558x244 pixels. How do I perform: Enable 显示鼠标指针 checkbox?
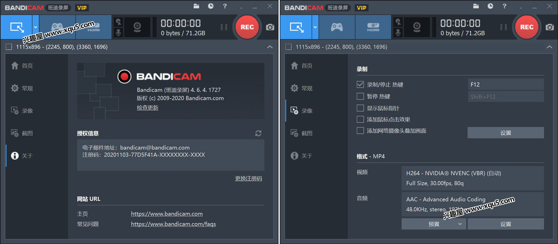[x=360, y=108]
